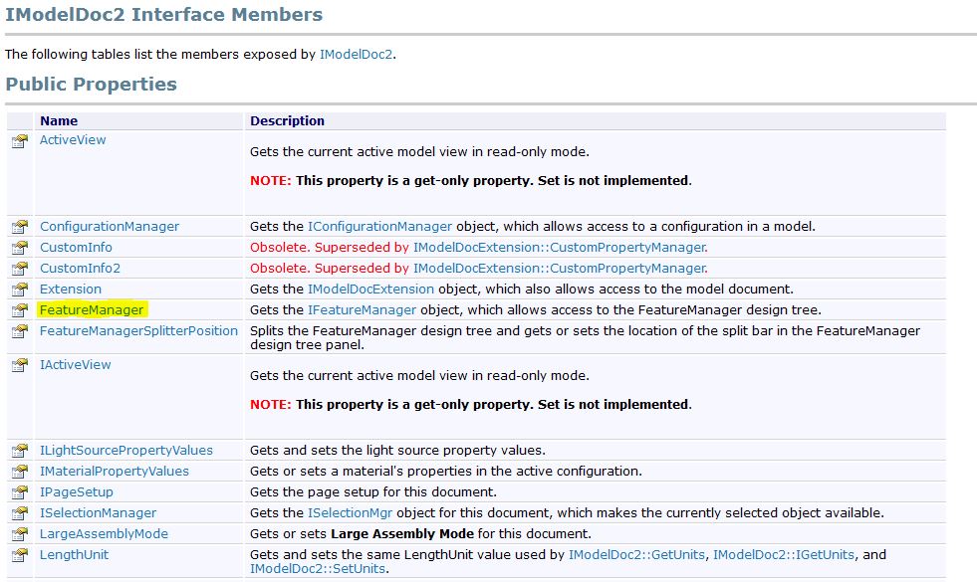977x582 pixels.
Task: Open IModelDoc2::GetUnits method link
Action: point(637,555)
